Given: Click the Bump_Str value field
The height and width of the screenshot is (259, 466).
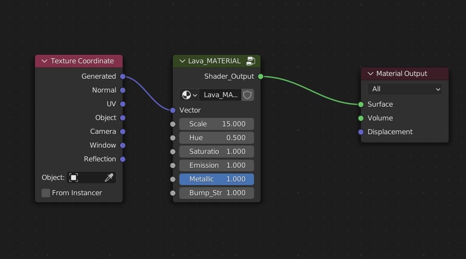Looking at the screenshot, I should tap(216, 193).
